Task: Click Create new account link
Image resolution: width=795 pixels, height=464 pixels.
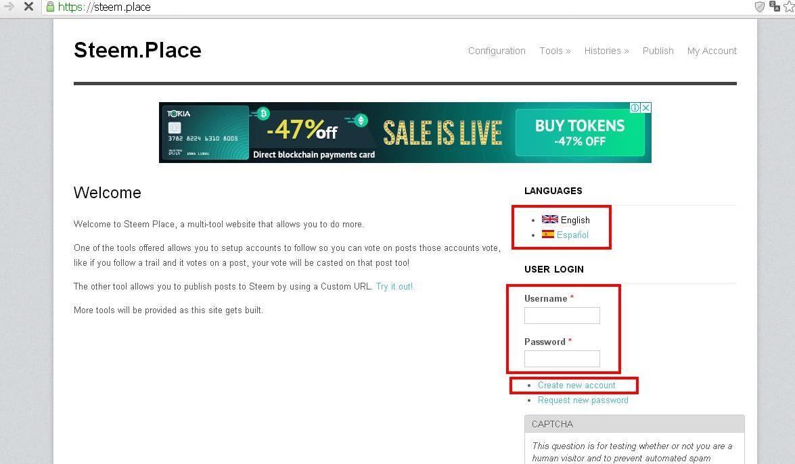Action: [576, 386]
